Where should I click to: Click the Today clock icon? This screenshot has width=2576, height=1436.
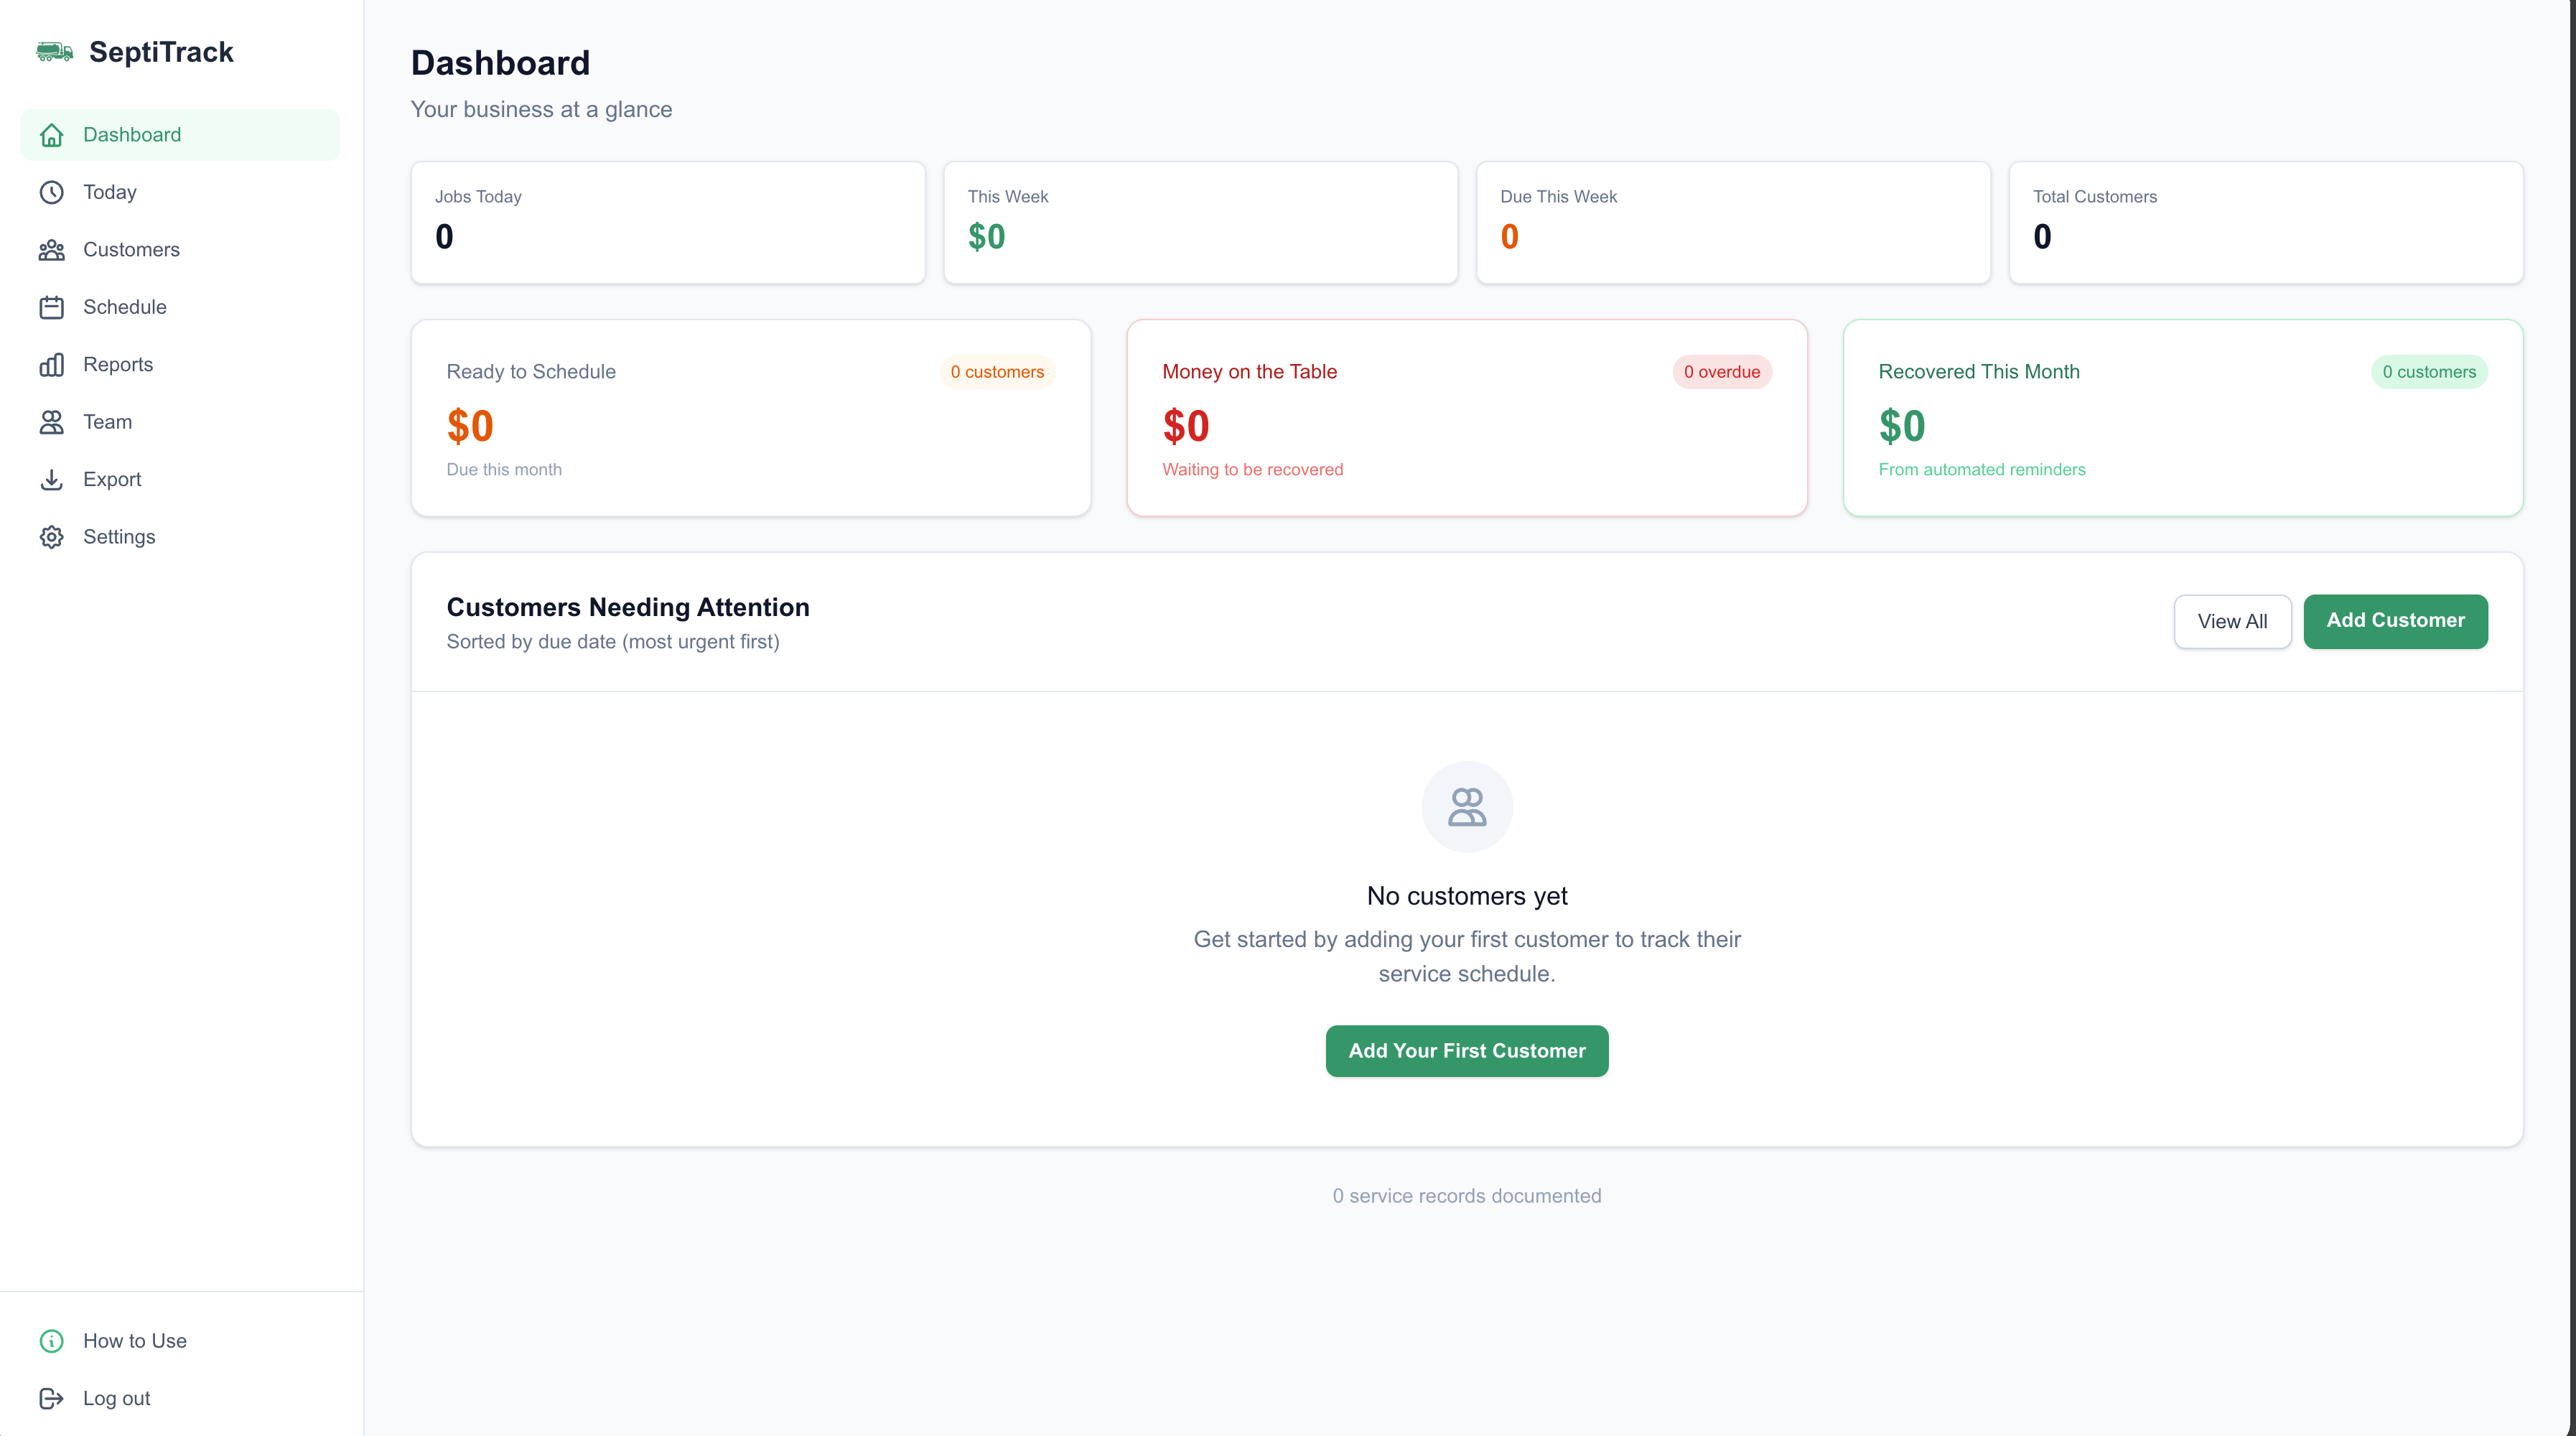pos(52,192)
